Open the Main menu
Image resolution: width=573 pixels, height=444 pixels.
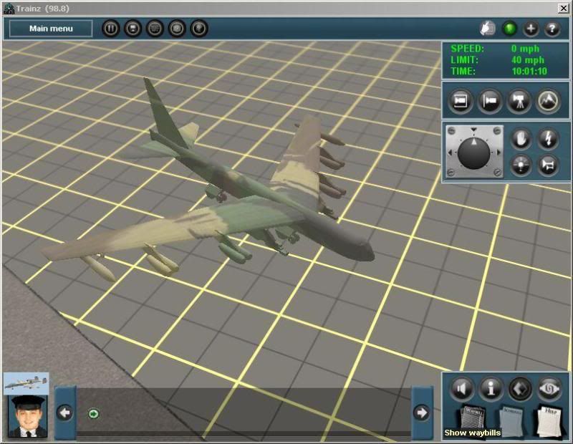click(51, 29)
